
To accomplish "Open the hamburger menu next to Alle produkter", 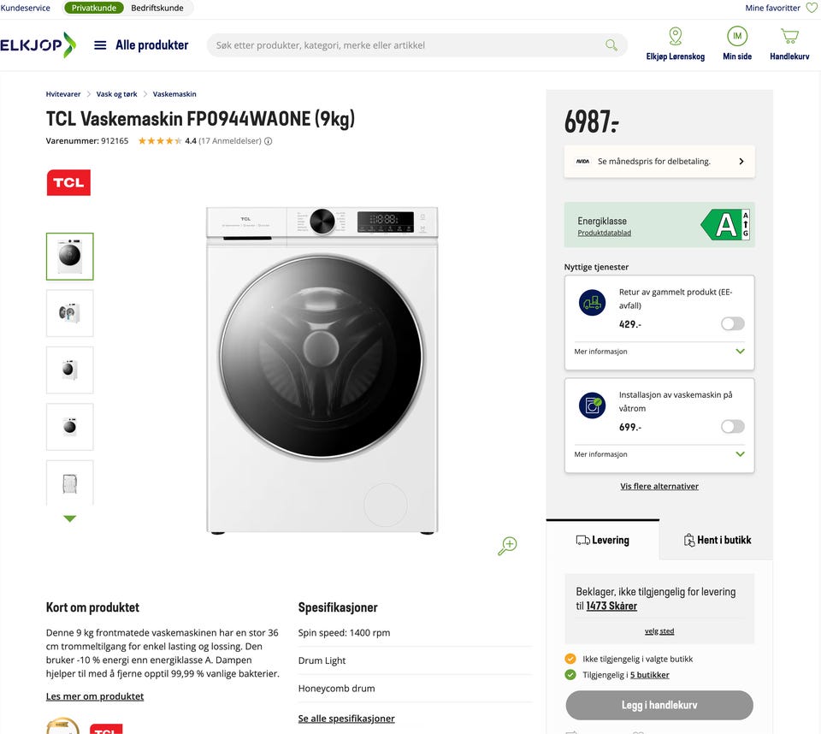I will pos(100,45).
